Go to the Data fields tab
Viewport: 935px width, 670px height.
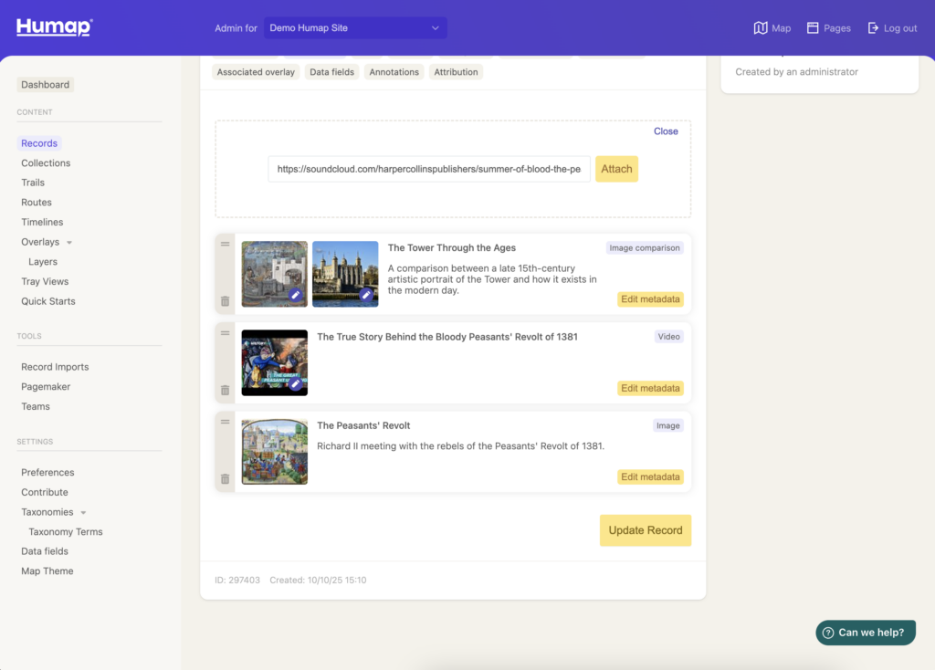tap(331, 72)
